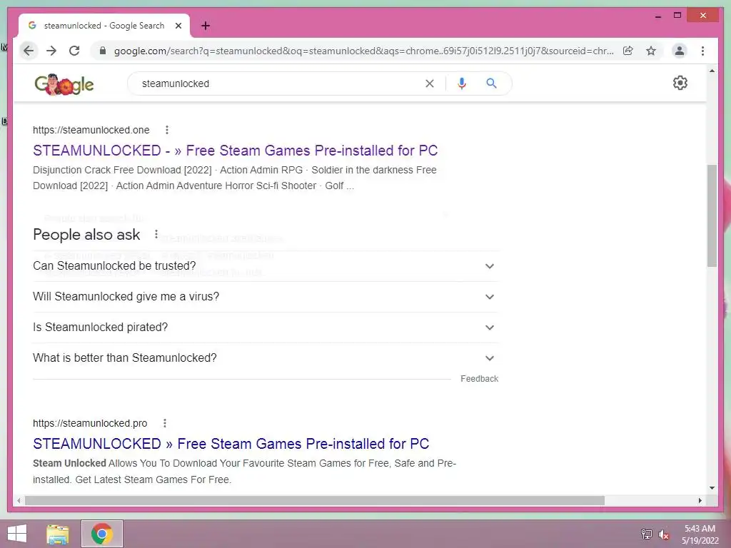Open a new tab
The height and width of the screenshot is (548, 731).
coord(206,26)
